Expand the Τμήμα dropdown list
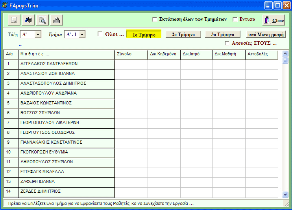Viewport: 292px width, 210px height. coord(82,35)
